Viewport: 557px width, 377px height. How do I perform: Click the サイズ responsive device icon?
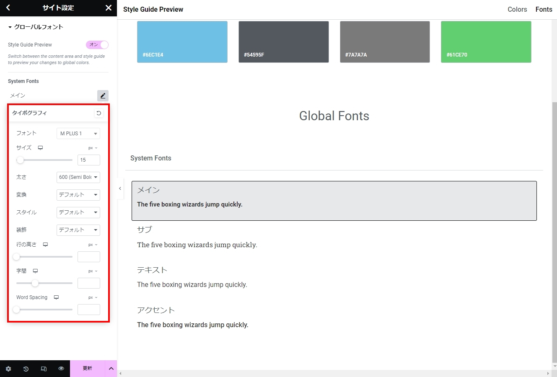[40, 148]
